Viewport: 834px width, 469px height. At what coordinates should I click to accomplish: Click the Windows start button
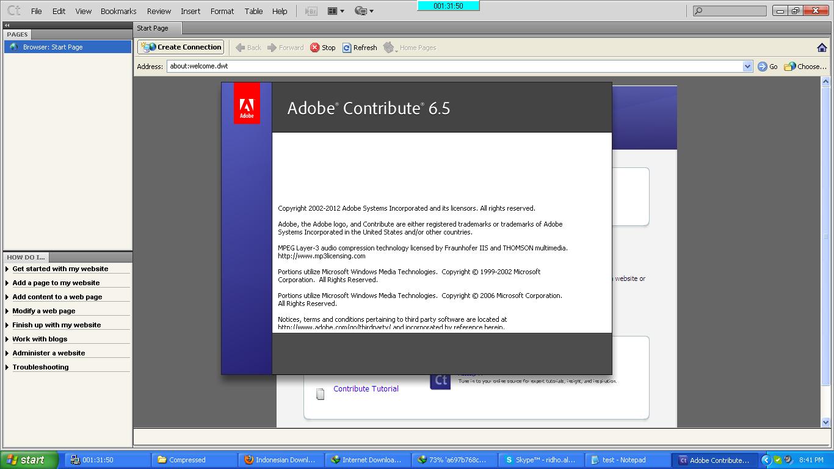point(29,460)
